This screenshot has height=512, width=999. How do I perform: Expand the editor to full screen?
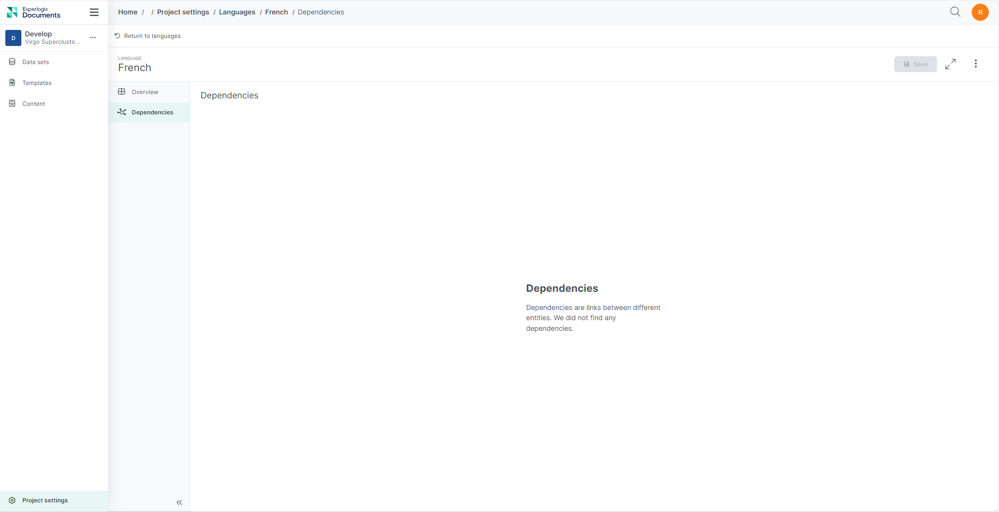(x=950, y=64)
